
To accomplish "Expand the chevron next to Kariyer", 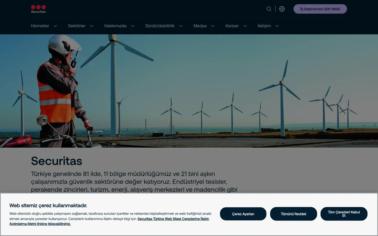I will [x=245, y=26].
